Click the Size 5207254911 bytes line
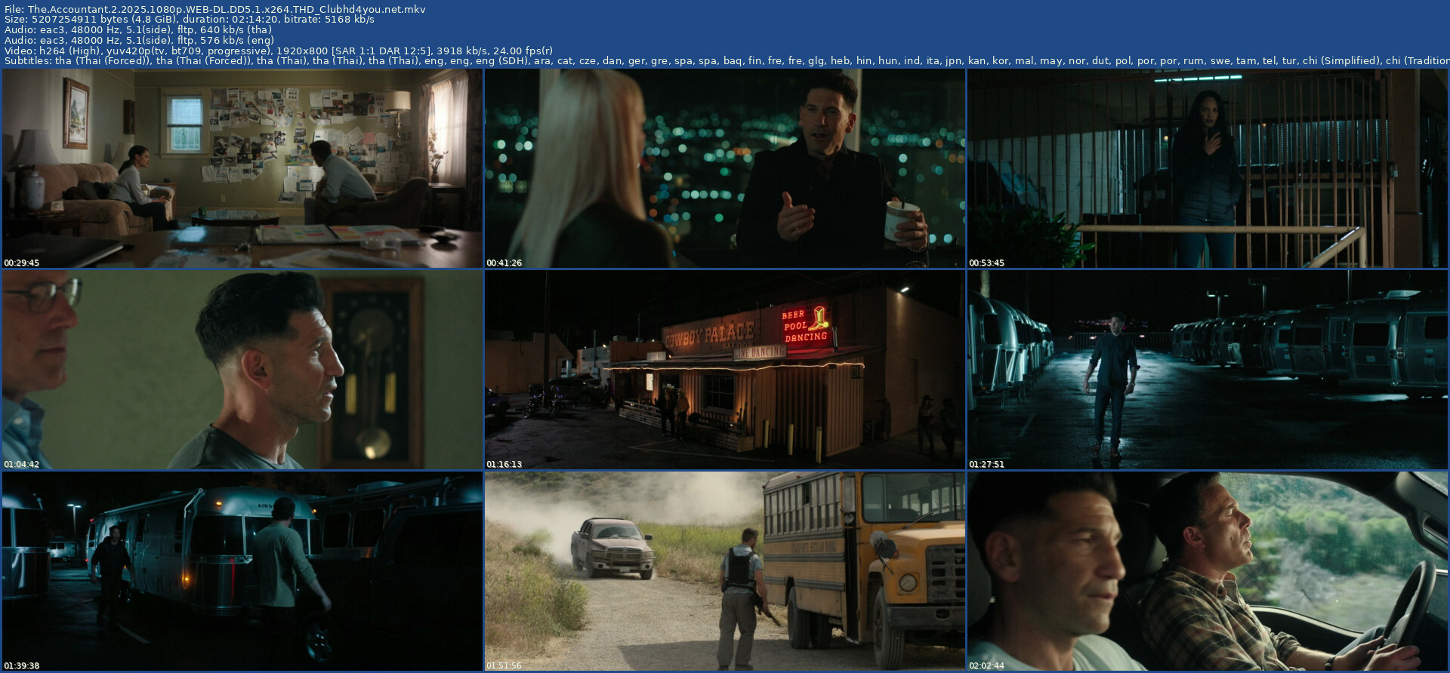The height and width of the screenshot is (673, 1450). (189, 20)
